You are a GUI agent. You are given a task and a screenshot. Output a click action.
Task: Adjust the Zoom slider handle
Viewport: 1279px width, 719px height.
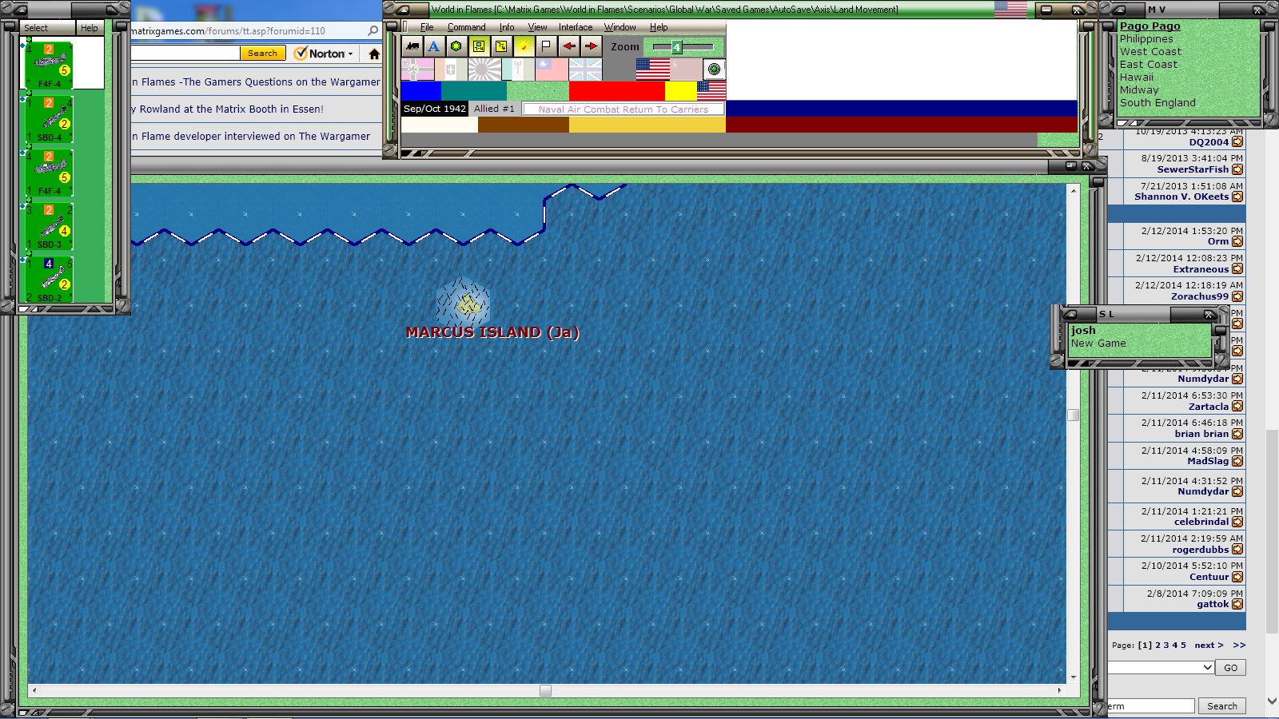pos(676,47)
